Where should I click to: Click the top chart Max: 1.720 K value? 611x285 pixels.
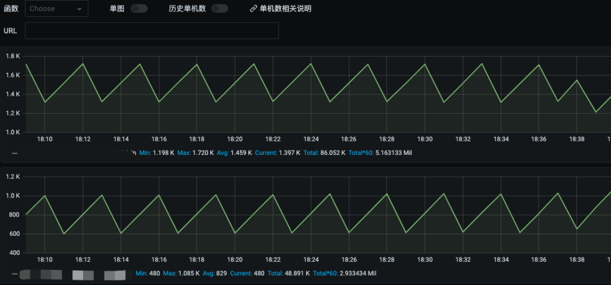click(196, 153)
